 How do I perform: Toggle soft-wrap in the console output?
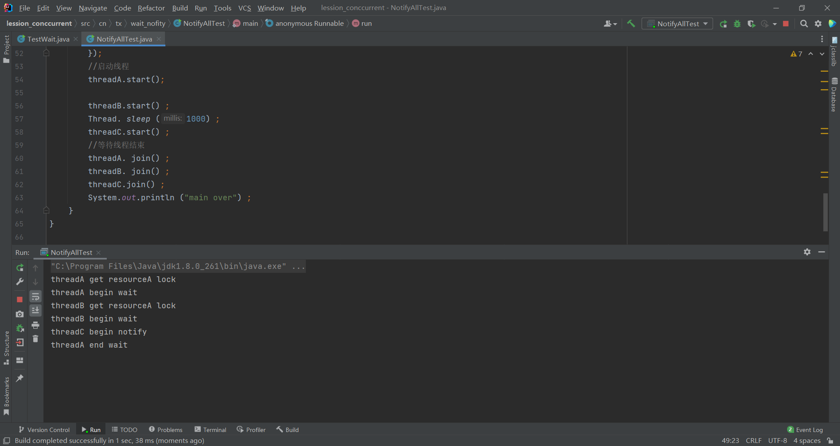click(35, 296)
